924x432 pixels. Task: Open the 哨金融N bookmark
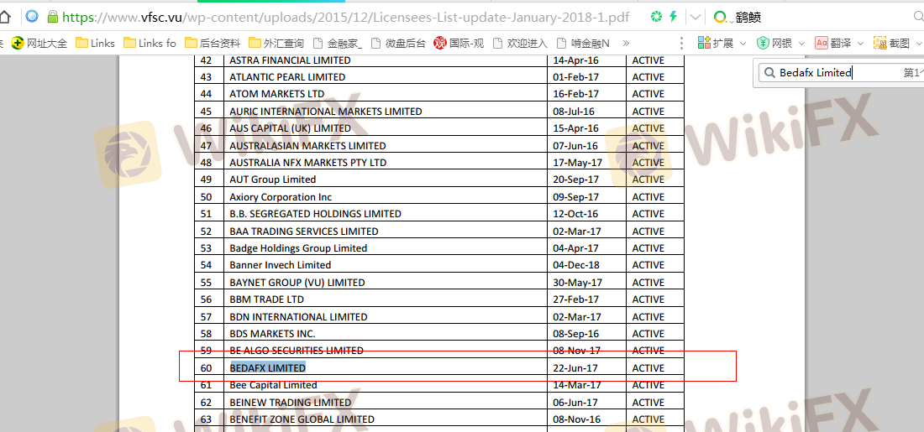[583, 43]
